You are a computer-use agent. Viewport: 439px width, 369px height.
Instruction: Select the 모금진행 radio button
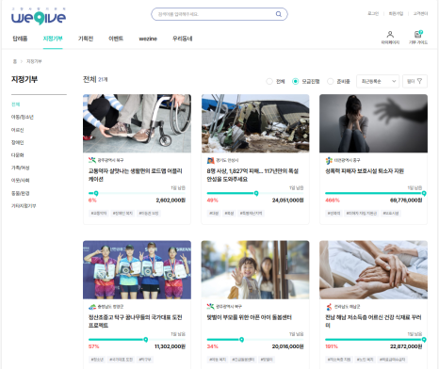coord(295,81)
